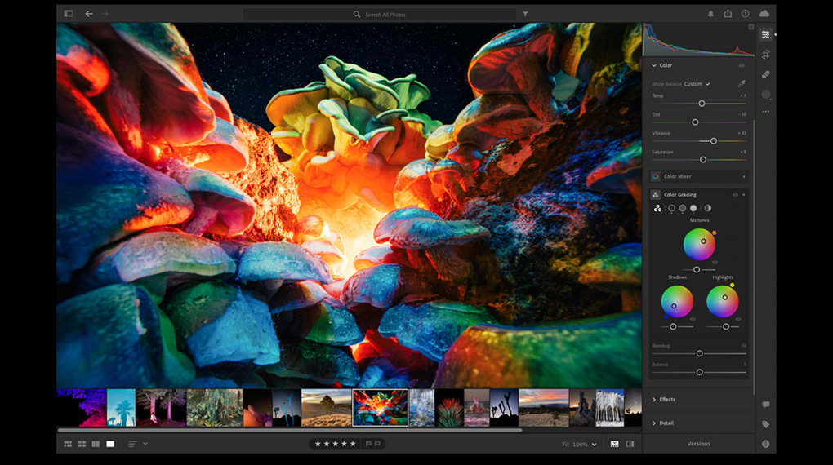Open the filter funnel beside search
The height and width of the screenshot is (465, 833).
coord(525,15)
